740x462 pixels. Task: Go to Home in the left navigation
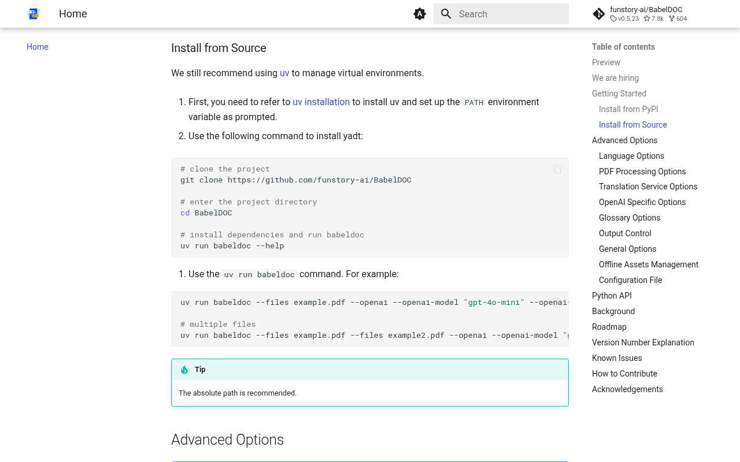click(x=38, y=47)
